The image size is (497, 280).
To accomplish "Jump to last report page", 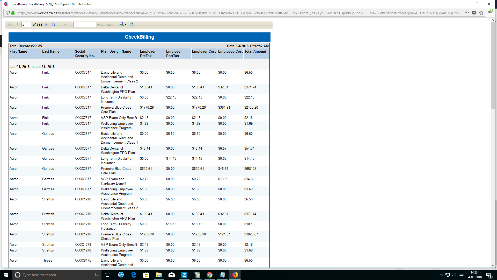I will point(53,24).
